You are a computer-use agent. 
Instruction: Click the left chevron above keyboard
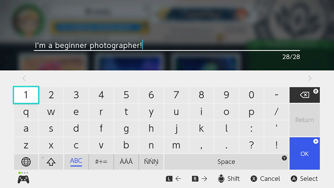(24, 78)
